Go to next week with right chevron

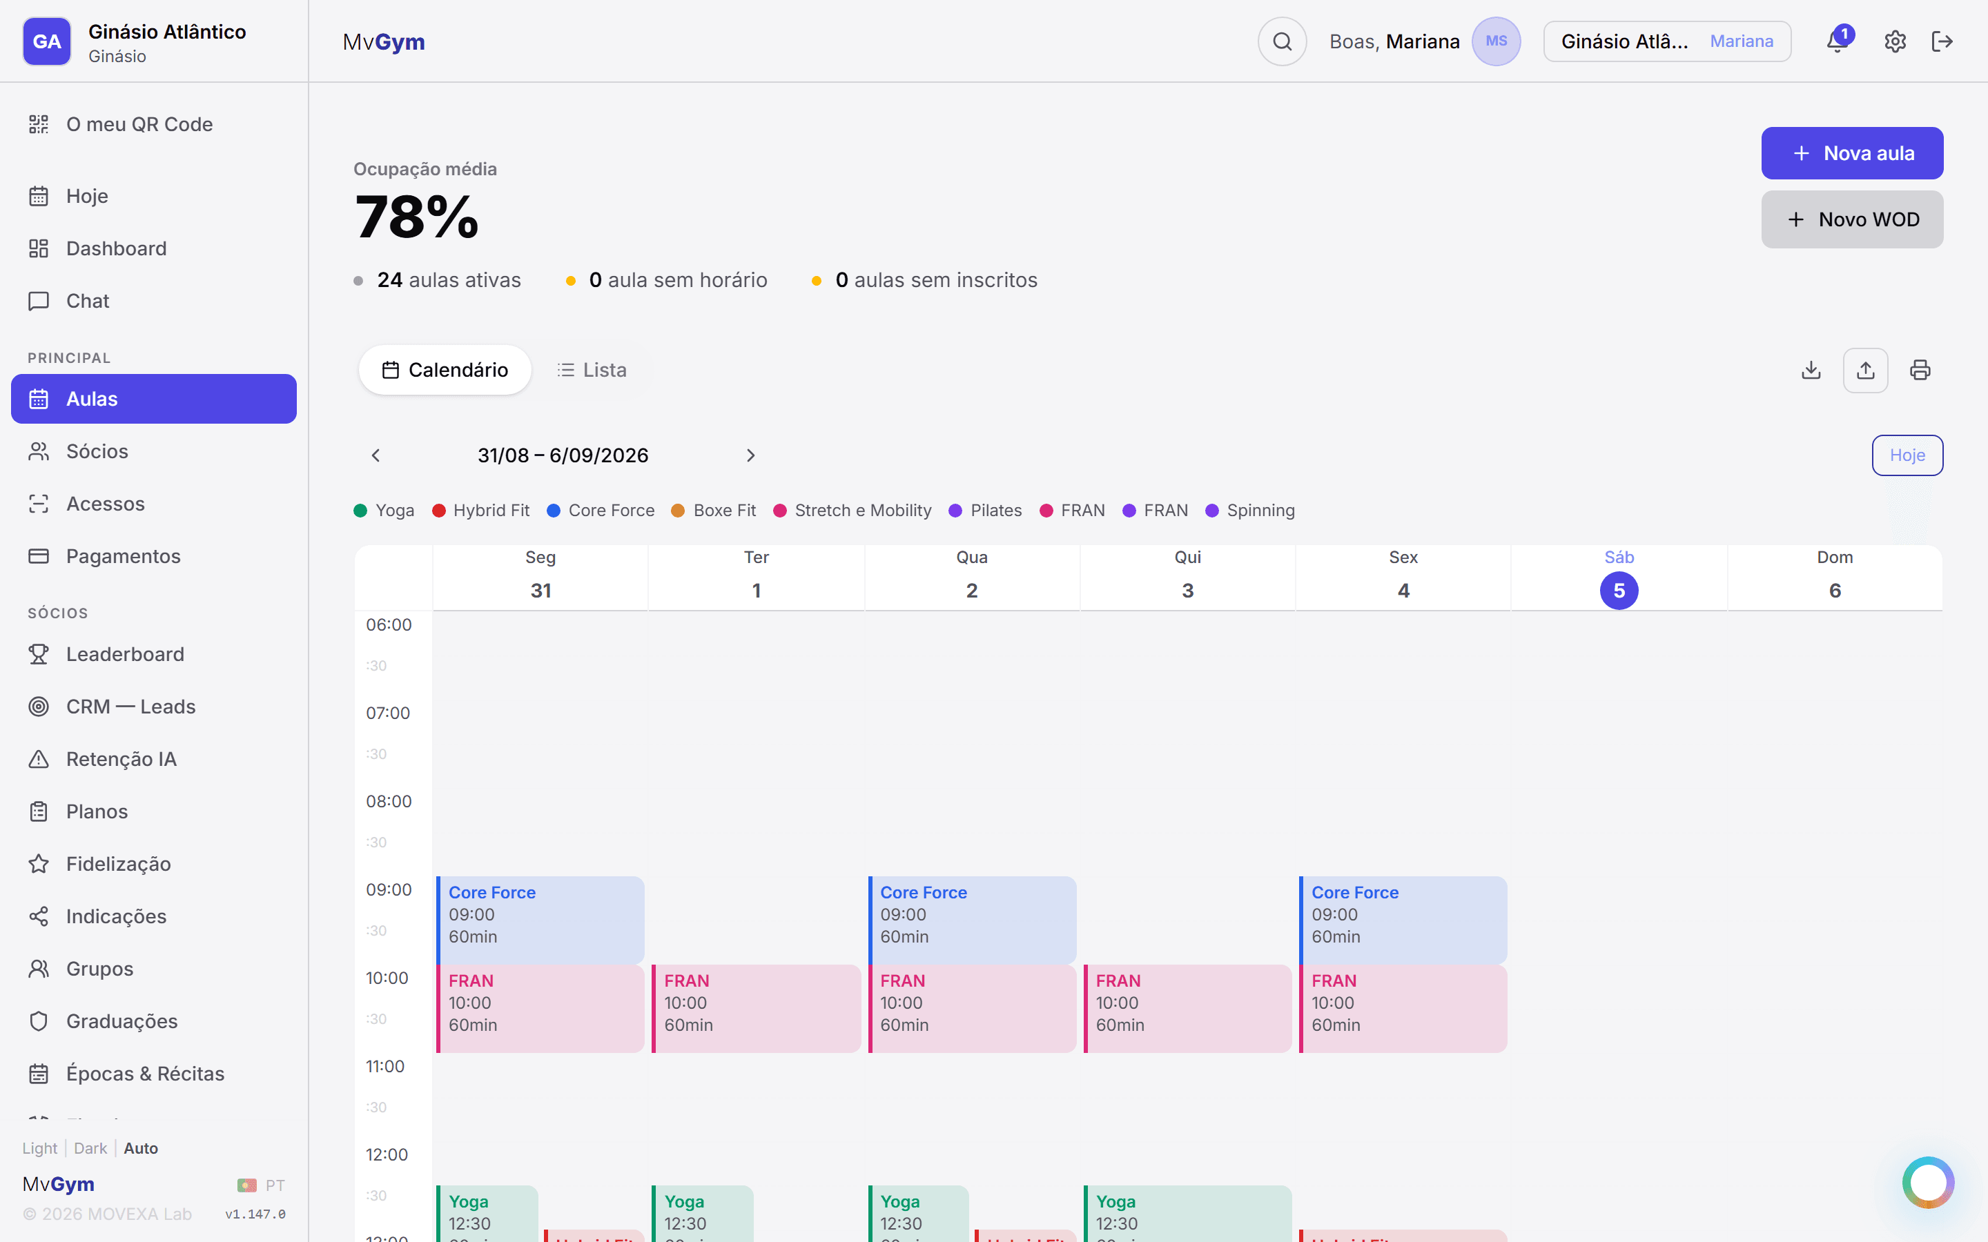(750, 455)
